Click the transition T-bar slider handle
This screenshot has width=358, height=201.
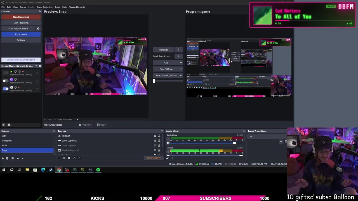[x=154, y=81]
